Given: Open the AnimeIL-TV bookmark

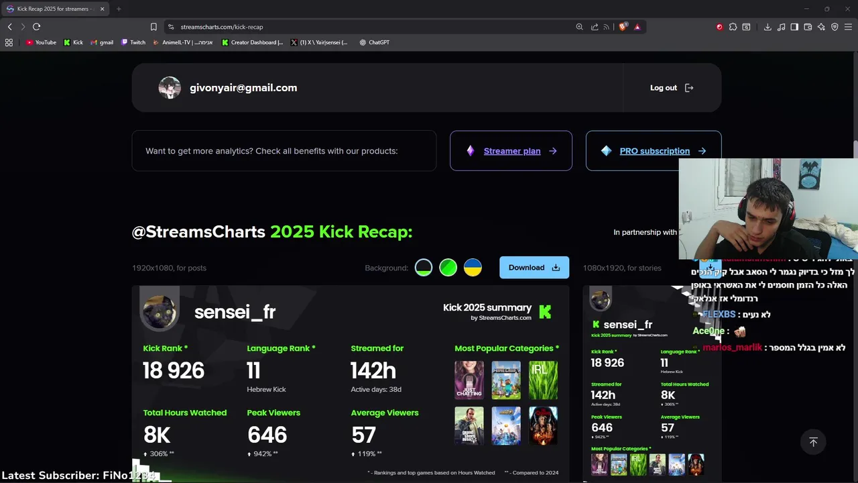Looking at the screenshot, I should tap(183, 42).
